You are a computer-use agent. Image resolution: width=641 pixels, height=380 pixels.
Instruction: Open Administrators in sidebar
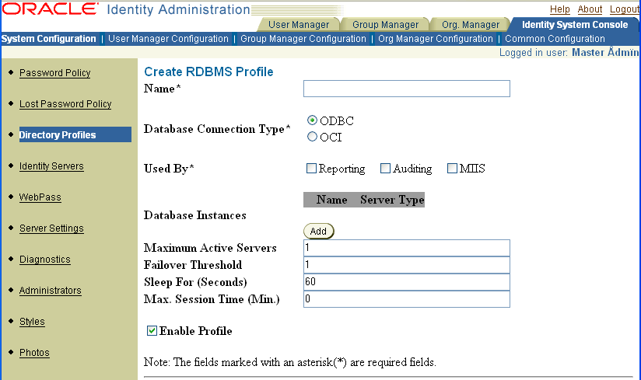point(51,290)
